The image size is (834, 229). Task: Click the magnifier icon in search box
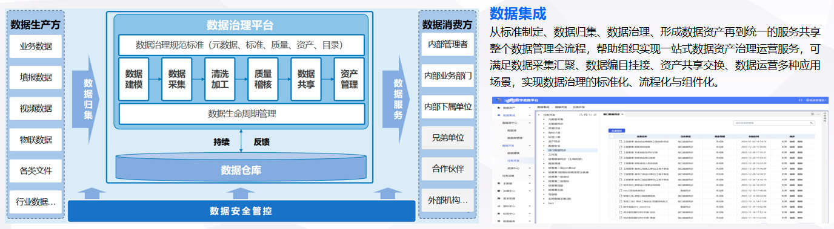point(811,123)
